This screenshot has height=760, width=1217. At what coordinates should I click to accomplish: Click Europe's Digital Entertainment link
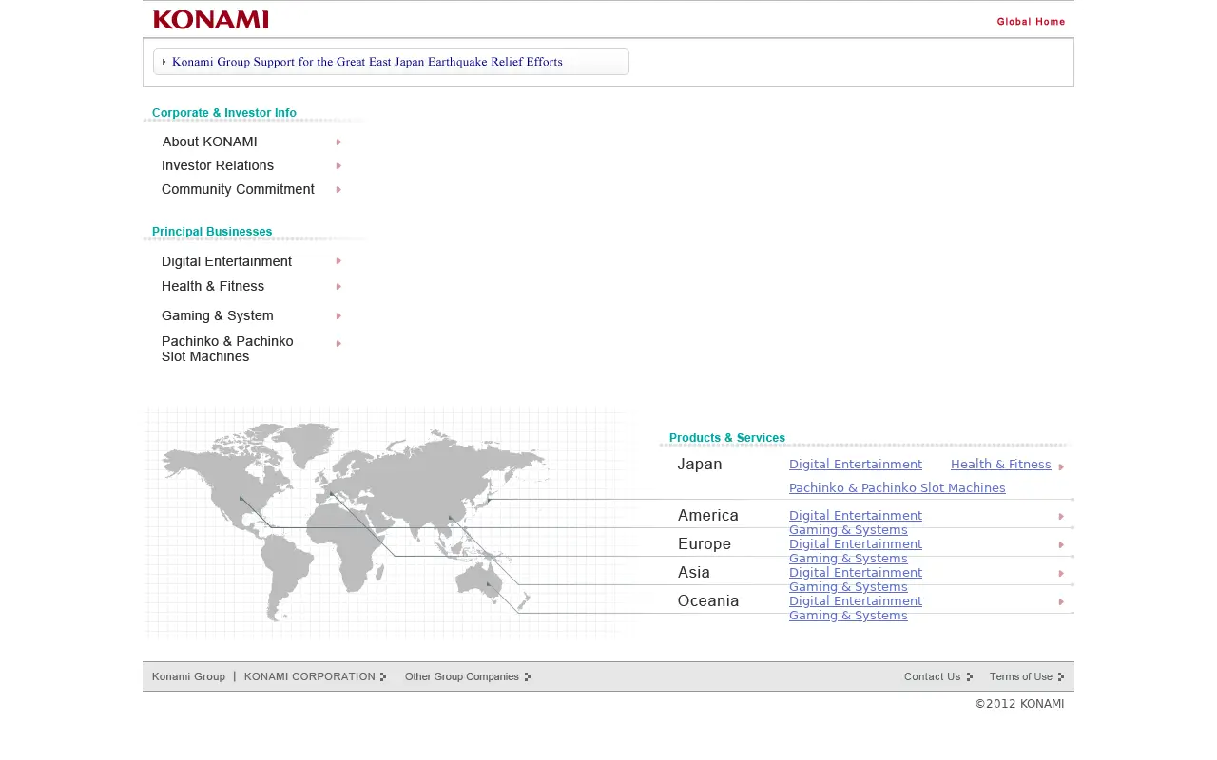click(x=856, y=544)
